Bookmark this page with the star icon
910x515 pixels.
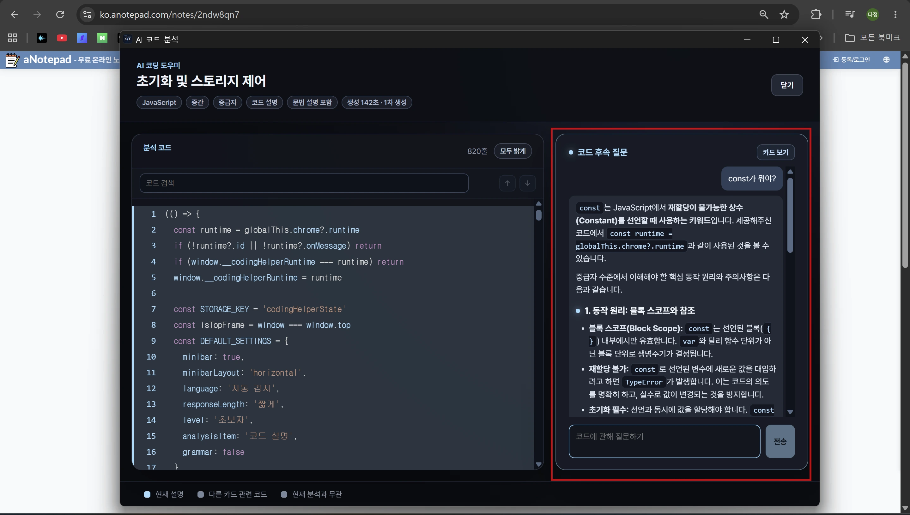tap(784, 15)
